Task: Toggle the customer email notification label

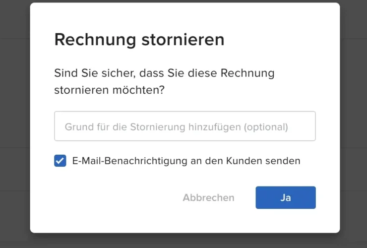Action: [186, 161]
